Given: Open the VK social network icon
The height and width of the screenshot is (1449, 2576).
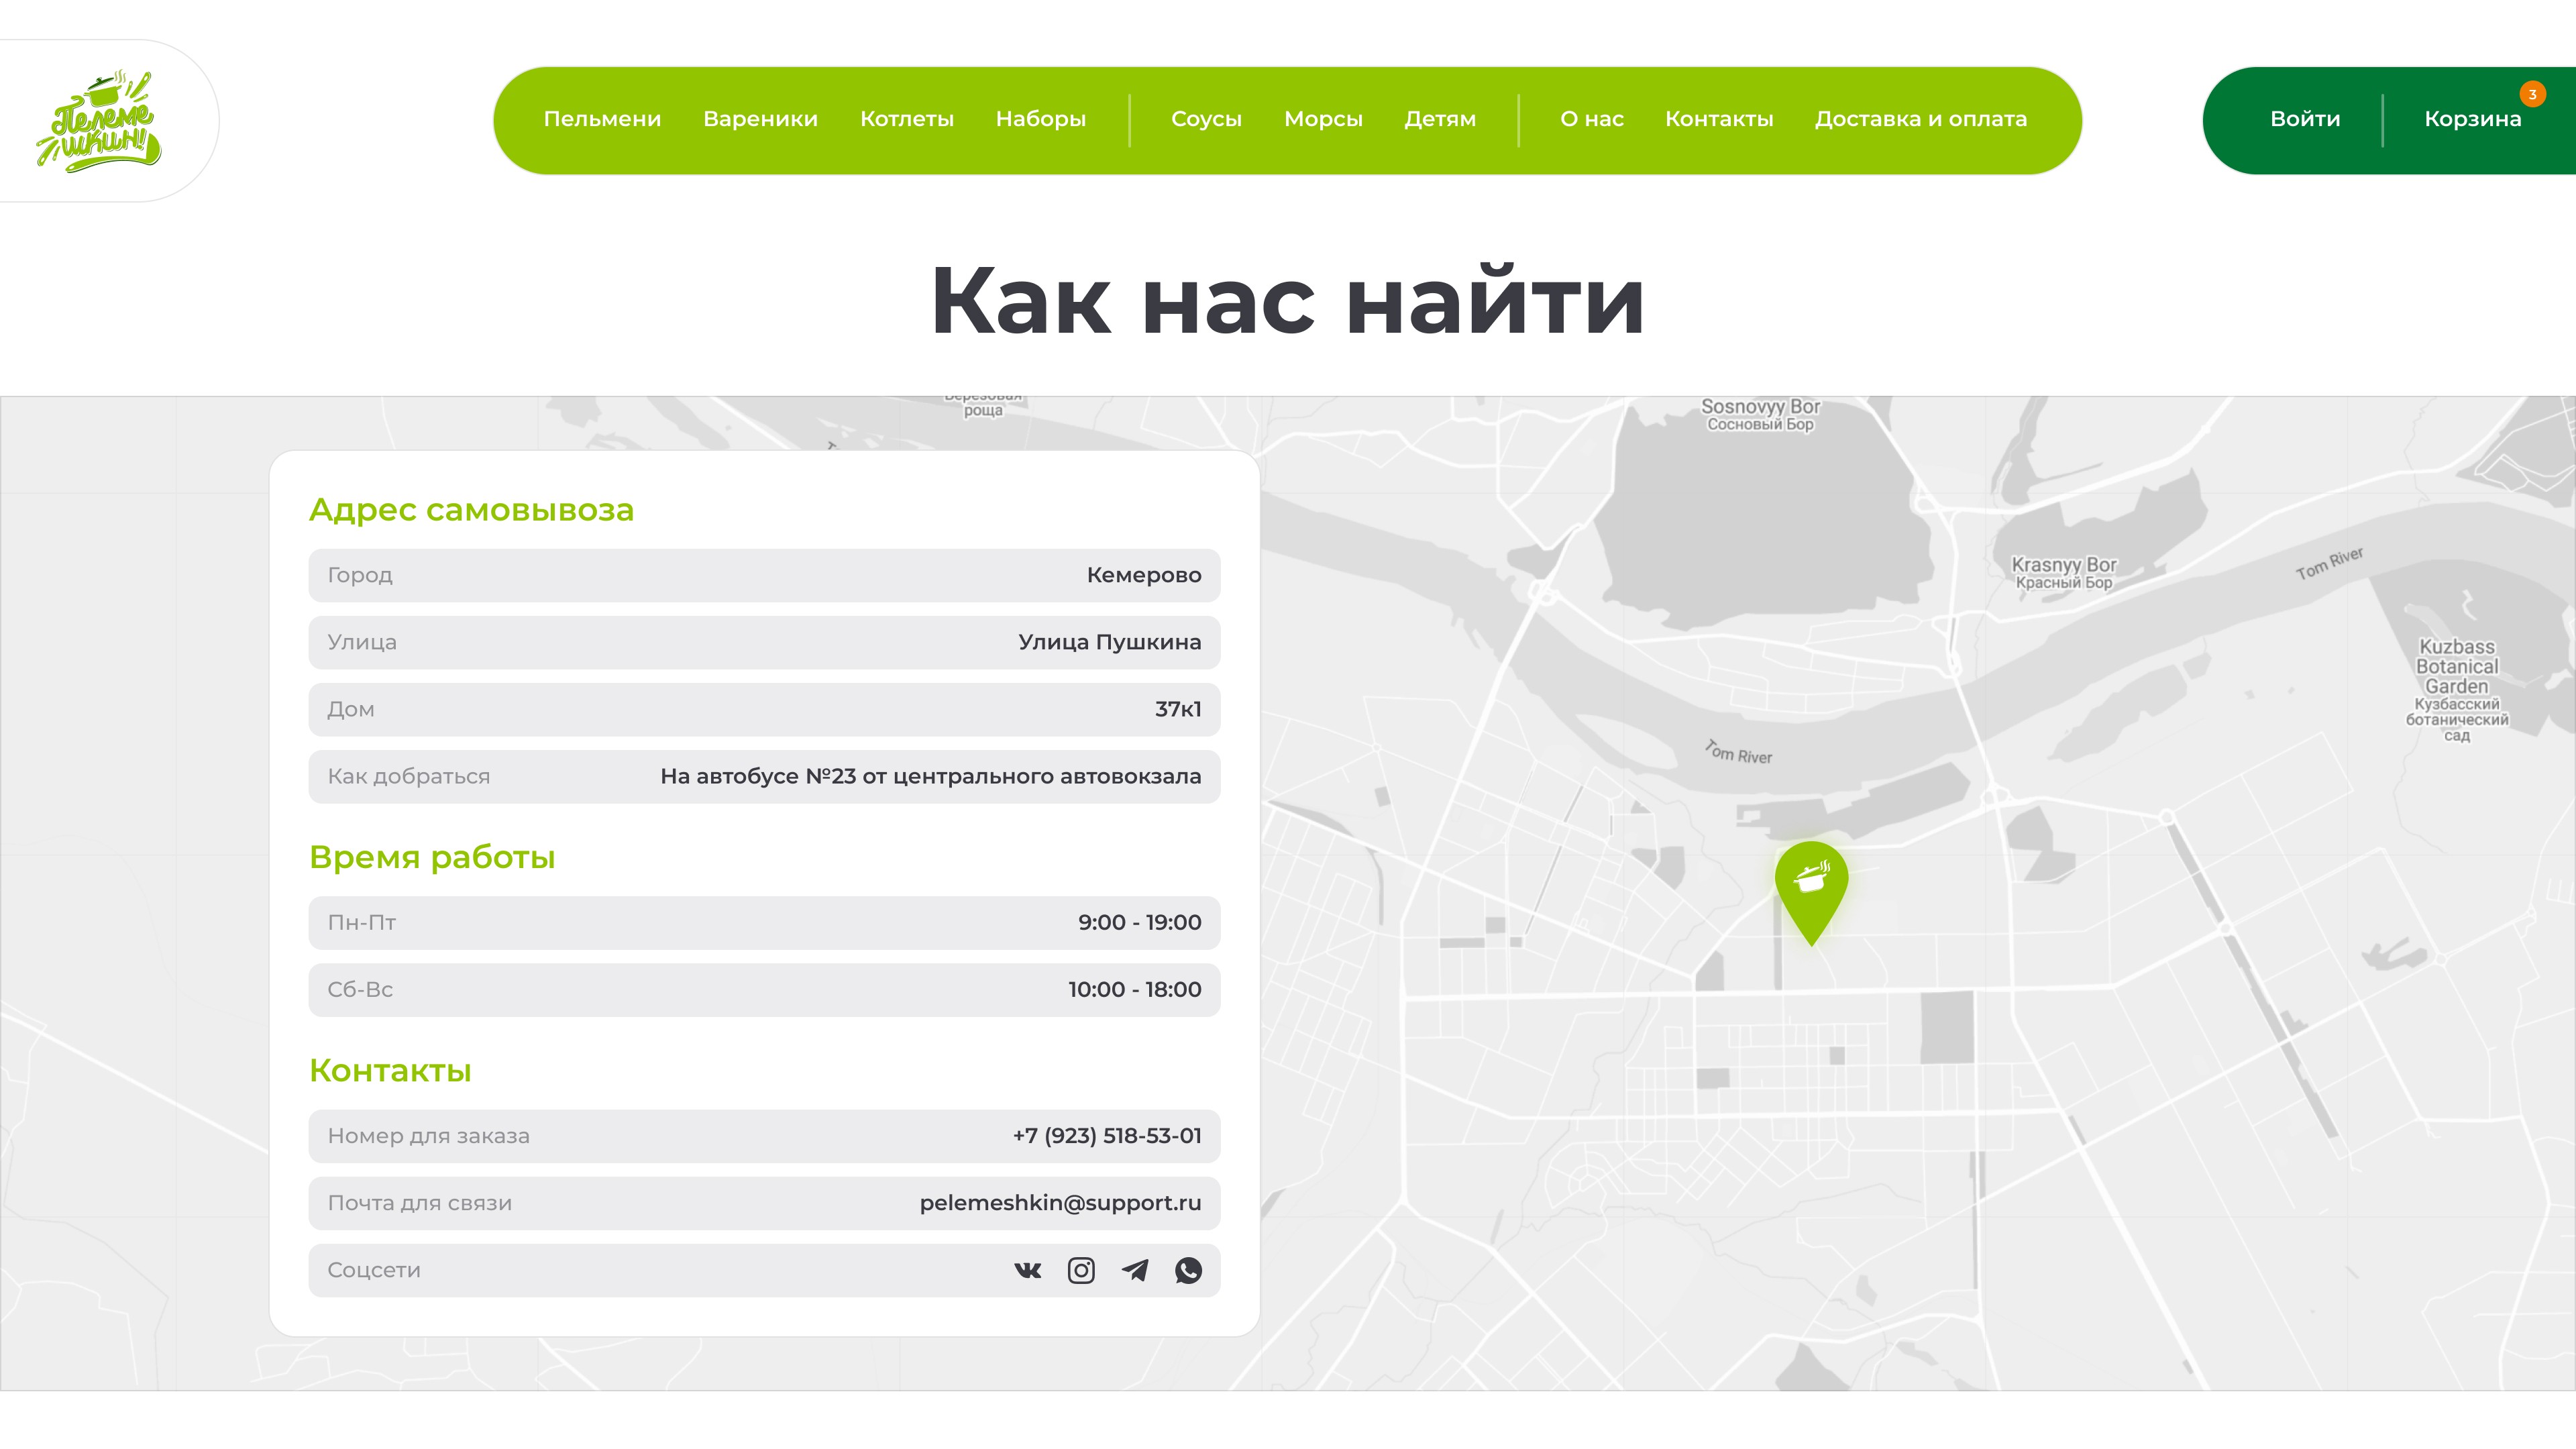Looking at the screenshot, I should coord(1027,1270).
